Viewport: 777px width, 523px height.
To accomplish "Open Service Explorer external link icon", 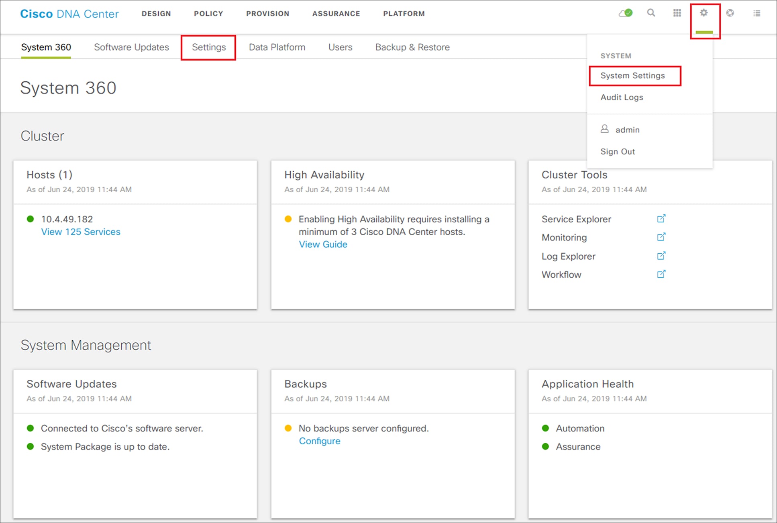I will pos(661,219).
